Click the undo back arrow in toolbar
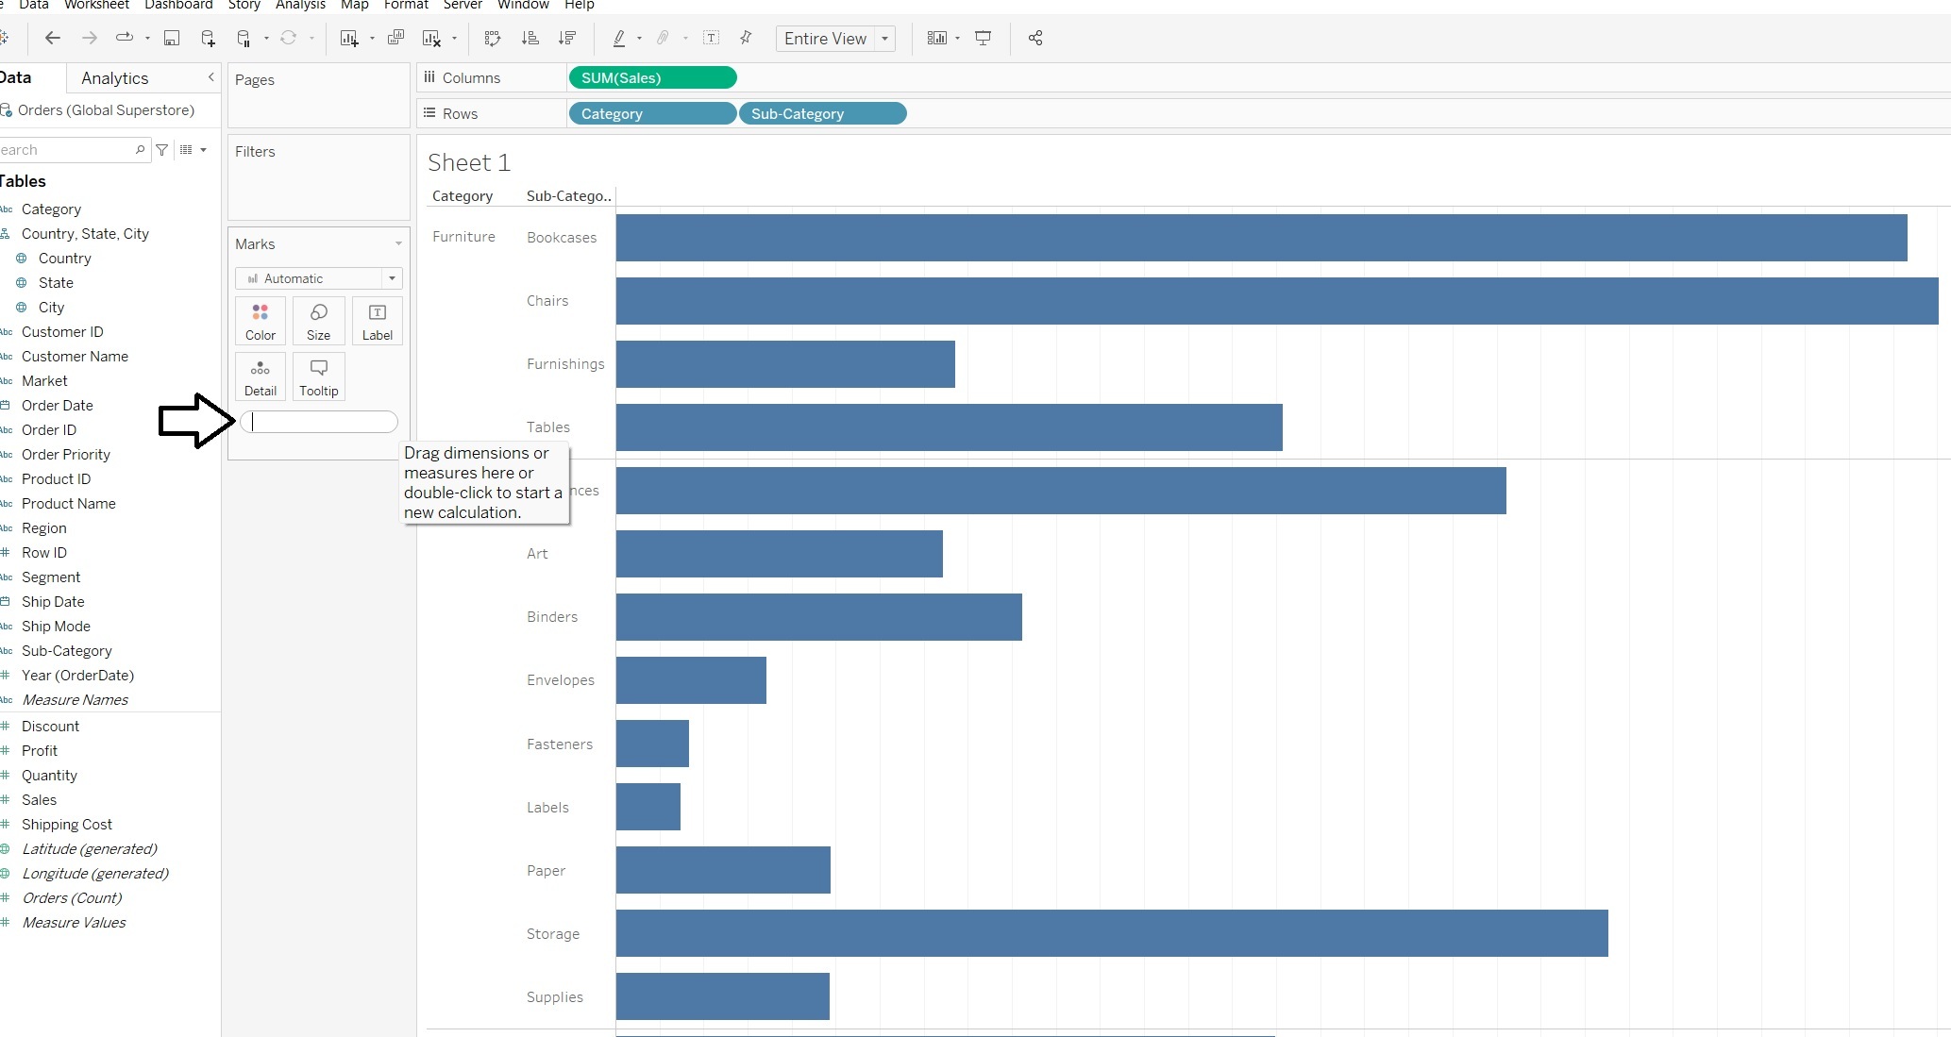This screenshot has height=1037, width=1951. (53, 38)
